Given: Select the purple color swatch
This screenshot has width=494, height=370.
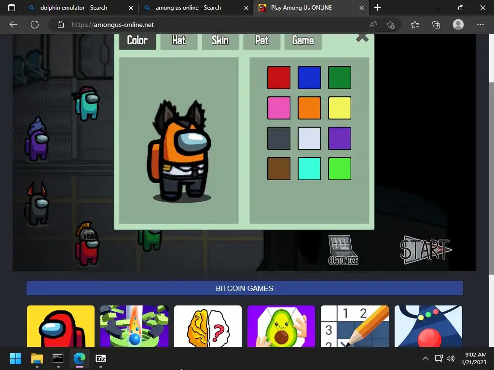Looking at the screenshot, I should click(340, 138).
